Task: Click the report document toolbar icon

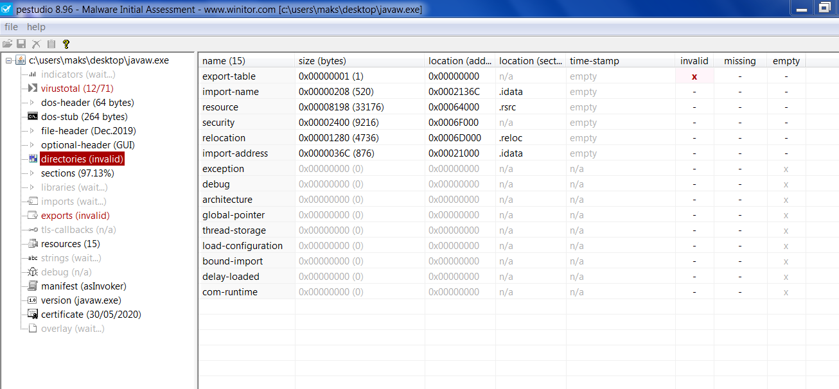Action: 51,44
